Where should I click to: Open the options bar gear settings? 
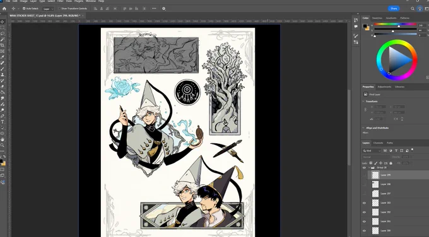coord(163,8)
